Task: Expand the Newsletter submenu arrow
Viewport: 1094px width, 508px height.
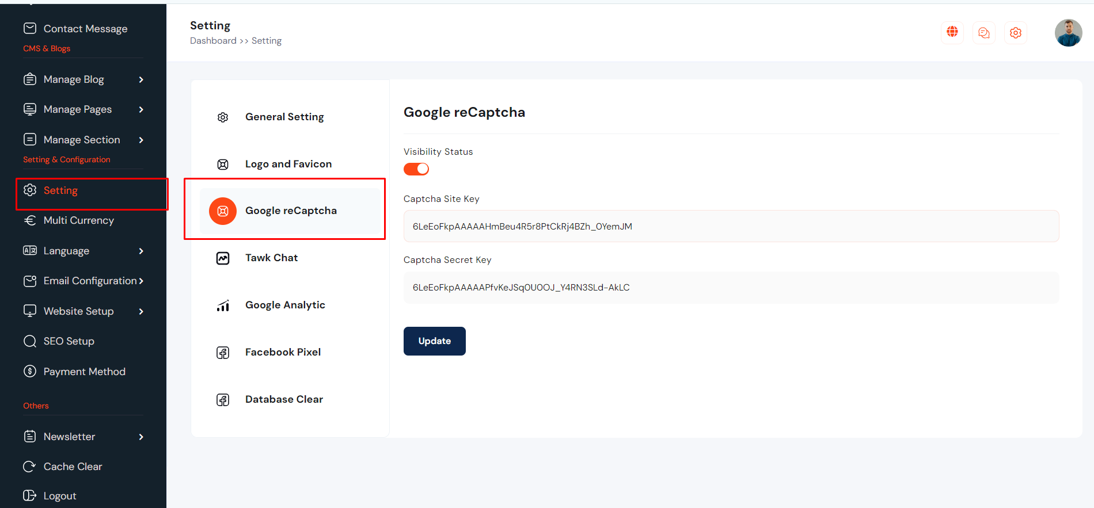Action: pos(141,437)
